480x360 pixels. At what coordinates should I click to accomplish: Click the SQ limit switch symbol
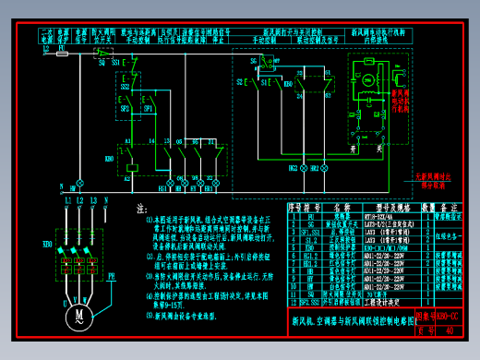tap(103, 54)
